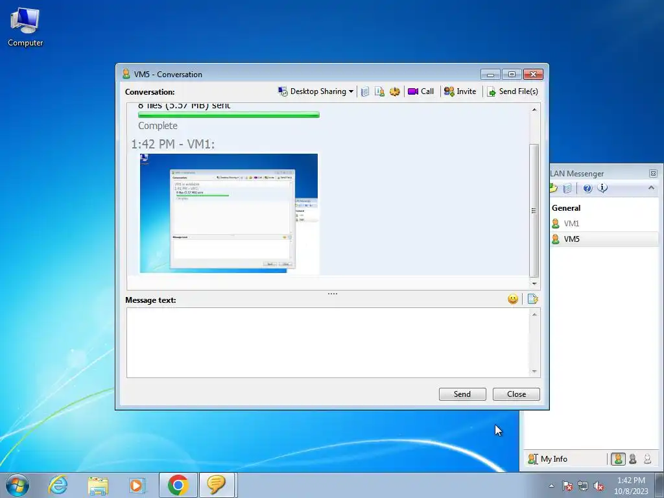Open the Desktop Sharing dropdown
This screenshot has height=498, width=664.
click(316, 91)
